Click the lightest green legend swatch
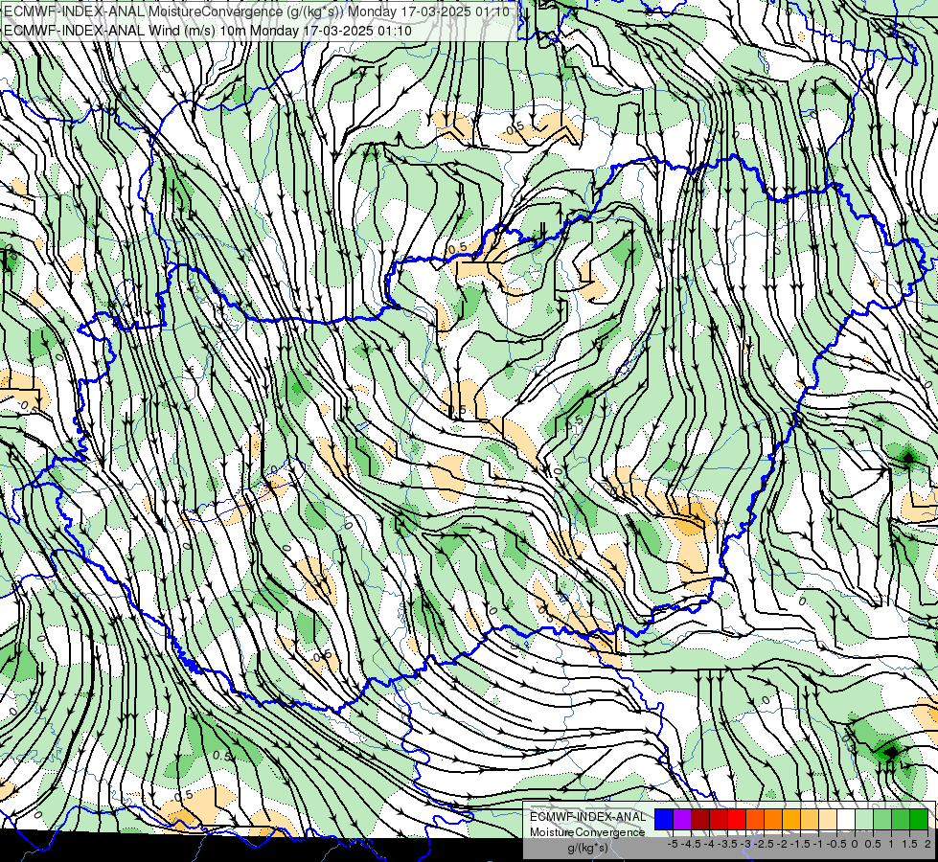Viewport: 938px width, 862px height. pos(864,819)
